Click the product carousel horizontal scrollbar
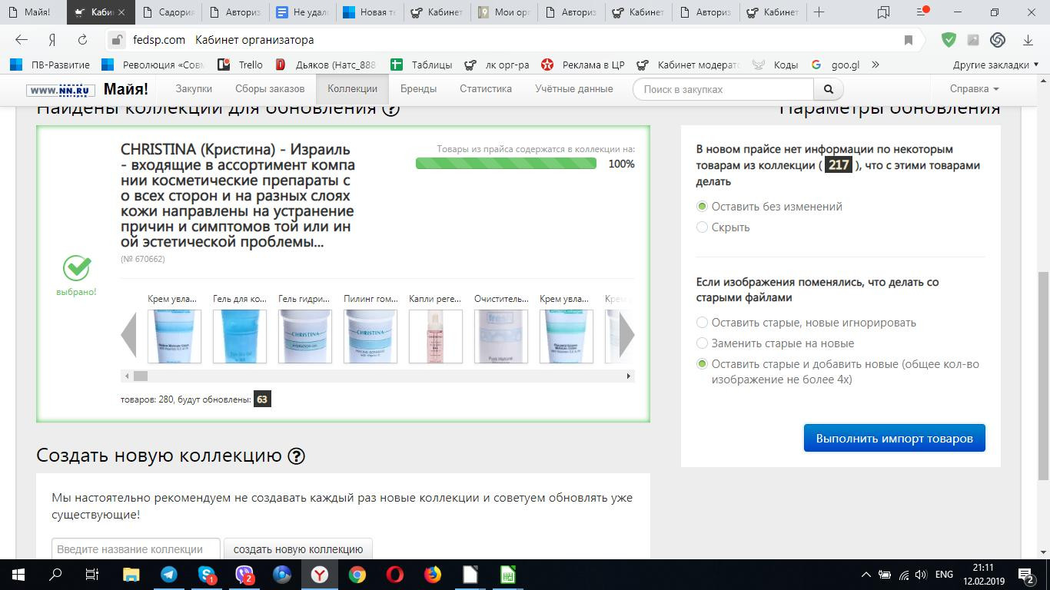The height and width of the screenshot is (590, 1050). coord(377,376)
